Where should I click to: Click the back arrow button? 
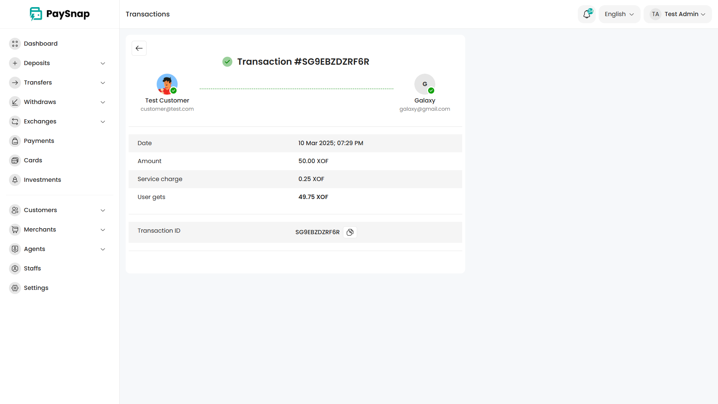pos(139,48)
